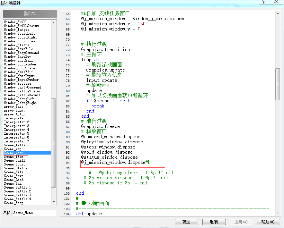Click line @j_mission_window.dispose#b
The height and width of the screenshot is (228, 284).
(x=116, y=162)
